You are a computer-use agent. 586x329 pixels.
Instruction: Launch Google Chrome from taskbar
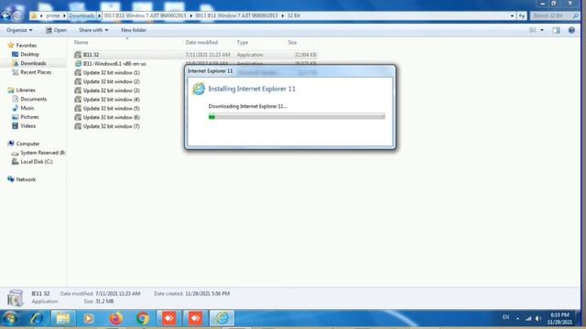pyautogui.click(x=143, y=318)
